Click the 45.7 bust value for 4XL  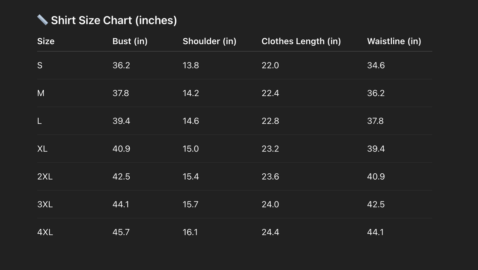(121, 232)
